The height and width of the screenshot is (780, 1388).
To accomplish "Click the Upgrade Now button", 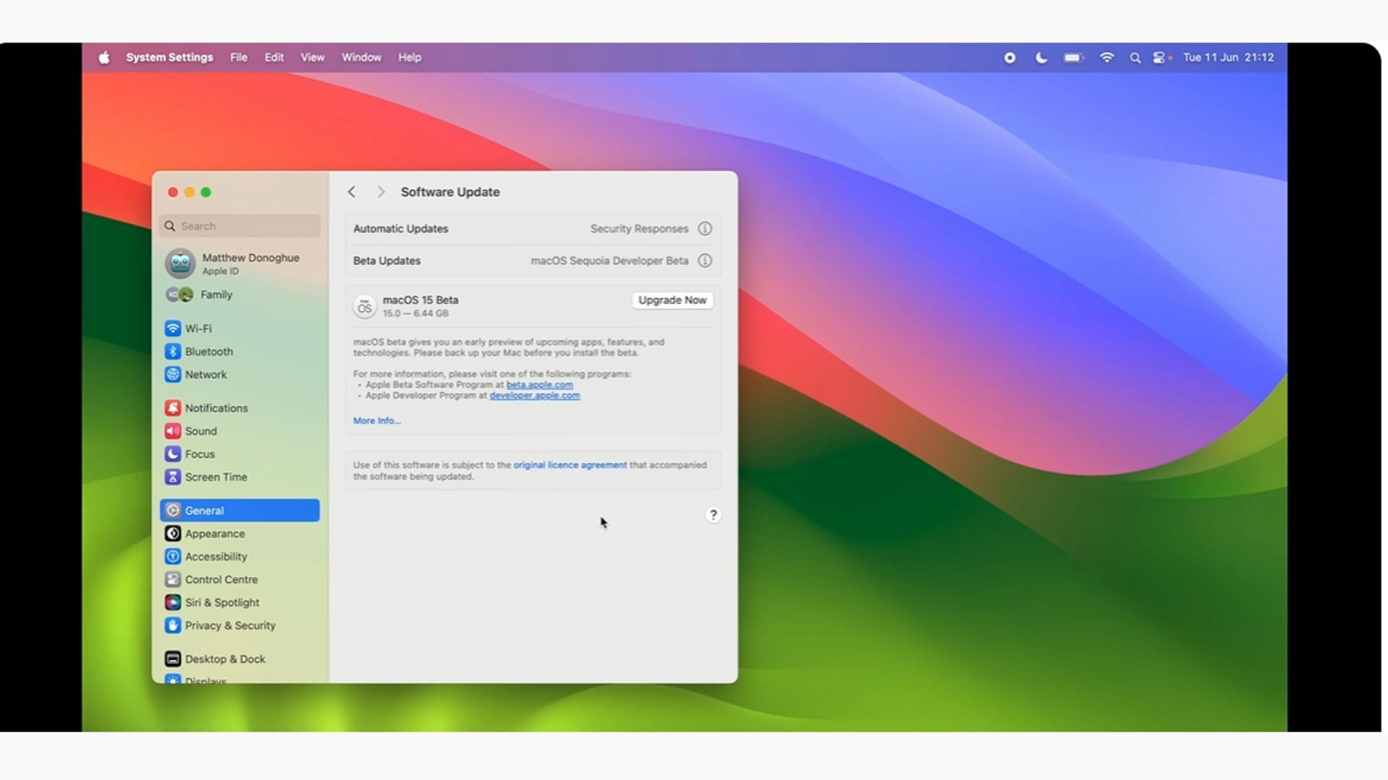I will (x=672, y=300).
